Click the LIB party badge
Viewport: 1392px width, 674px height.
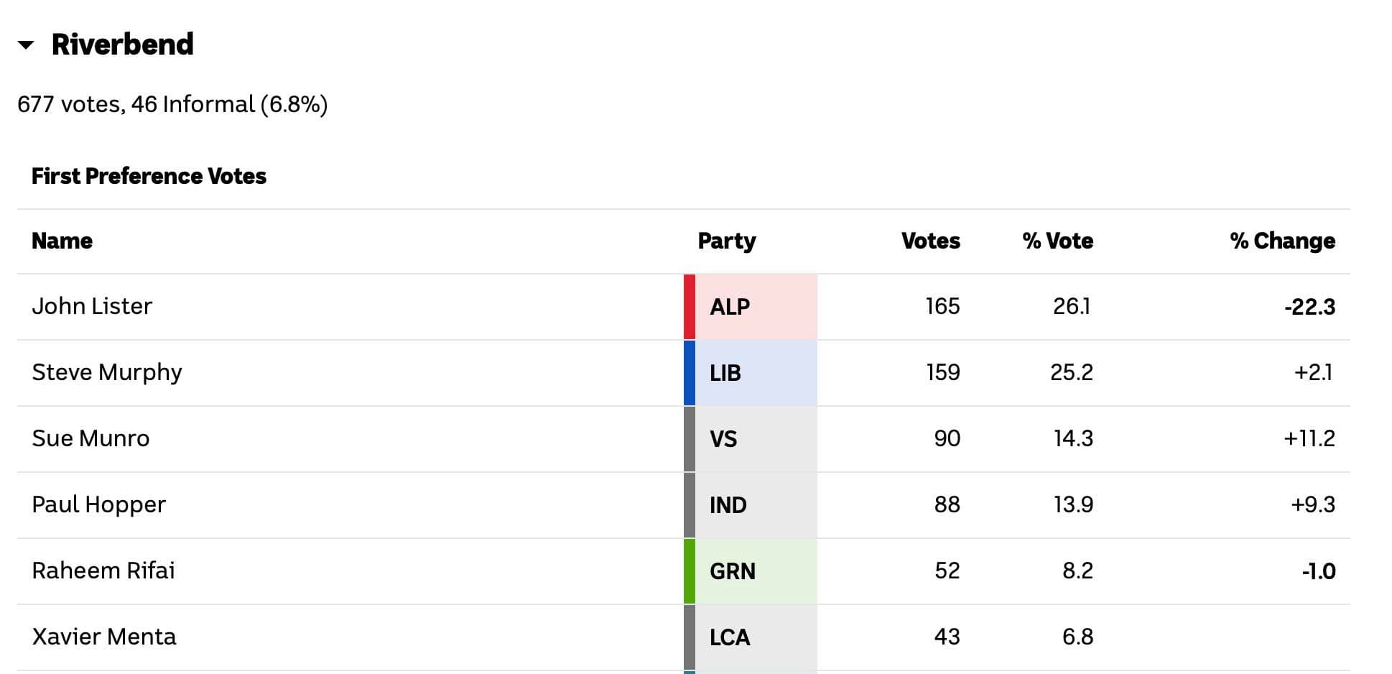coord(725,373)
